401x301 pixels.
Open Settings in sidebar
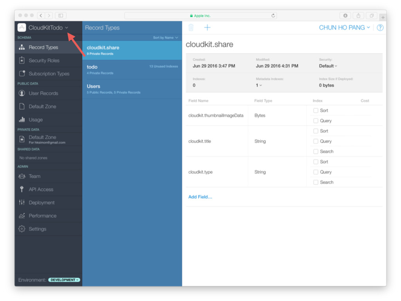(x=48, y=229)
